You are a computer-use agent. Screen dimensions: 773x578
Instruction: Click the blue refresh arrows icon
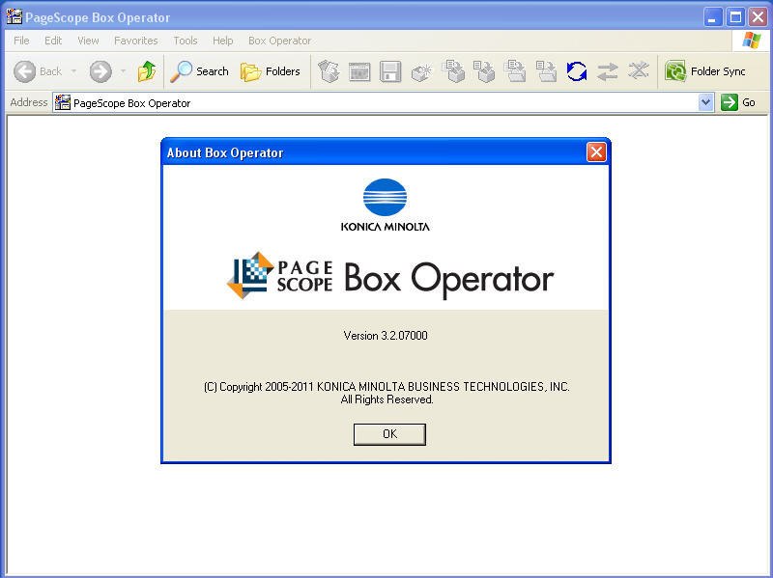pyautogui.click(x=577, y=71)
